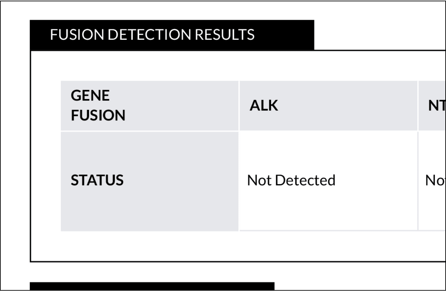Click the black section banner at the bottom

(152, 286)
